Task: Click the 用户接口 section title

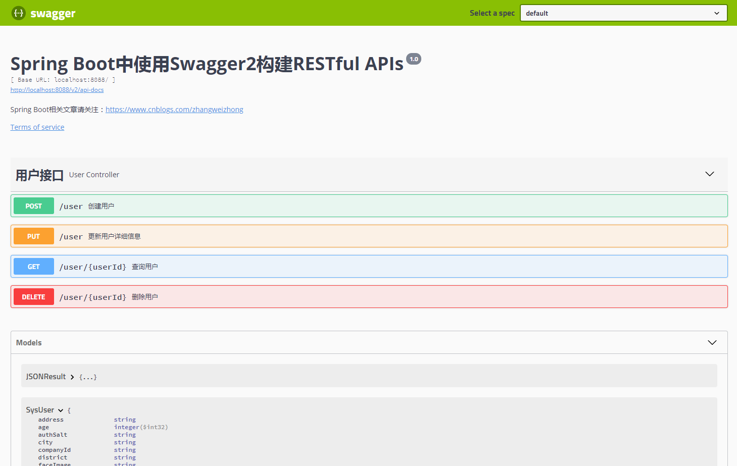Action: (x=39, y=175)
